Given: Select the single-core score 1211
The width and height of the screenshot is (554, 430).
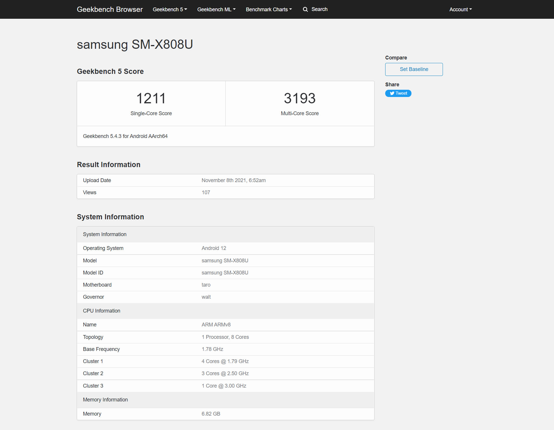Looking at the screenshot, I should point(151,98).
